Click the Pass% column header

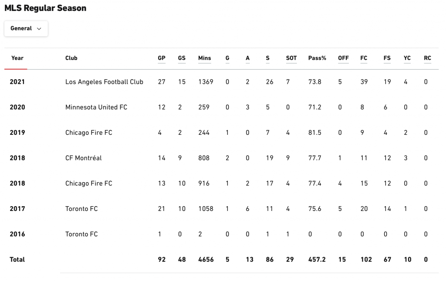pos(317,58)
